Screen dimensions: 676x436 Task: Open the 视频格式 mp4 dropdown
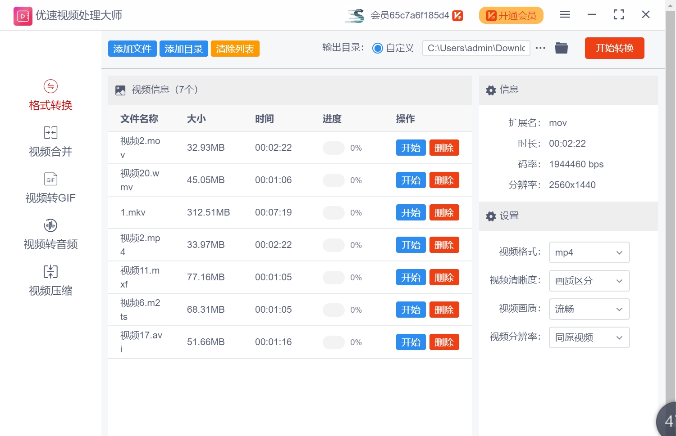(x=589, y=252)
